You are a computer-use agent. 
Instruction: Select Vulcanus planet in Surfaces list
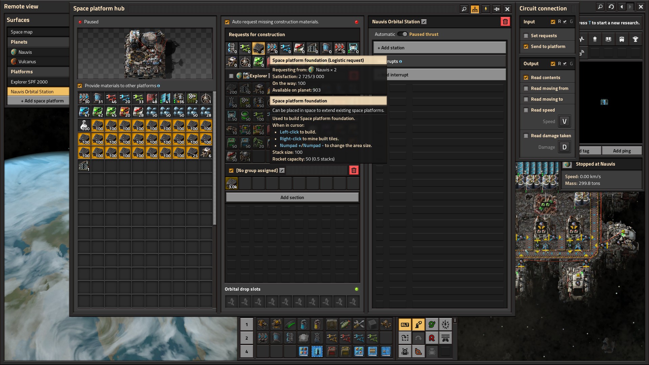coord(38,62)
